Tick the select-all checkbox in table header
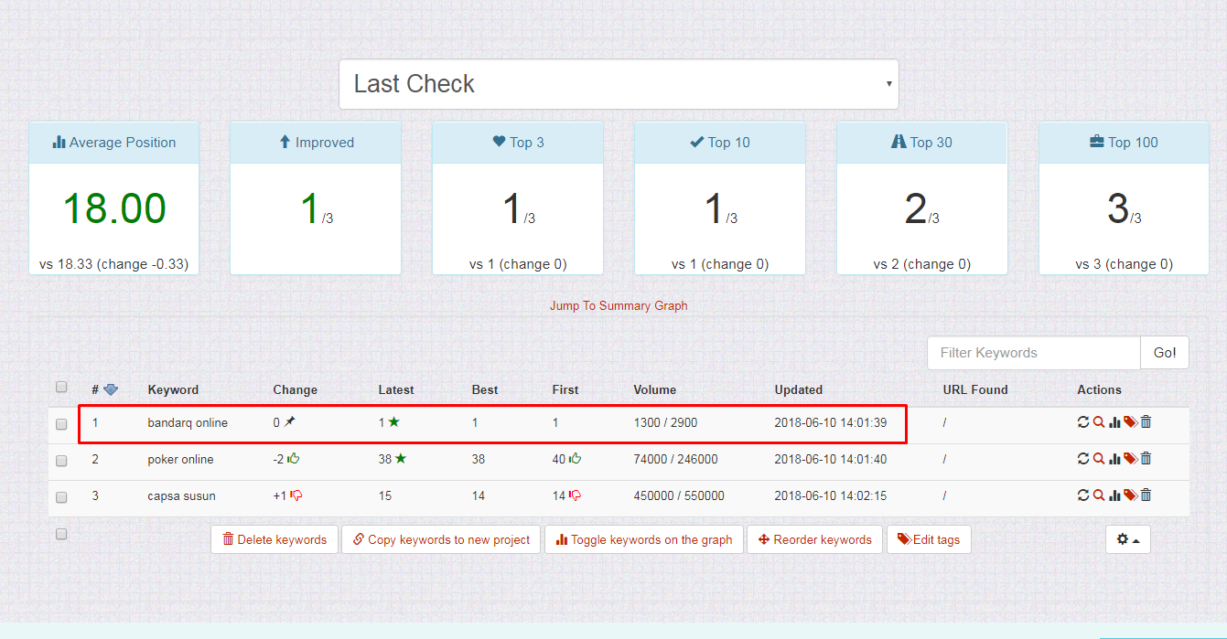 coord(61,387)
